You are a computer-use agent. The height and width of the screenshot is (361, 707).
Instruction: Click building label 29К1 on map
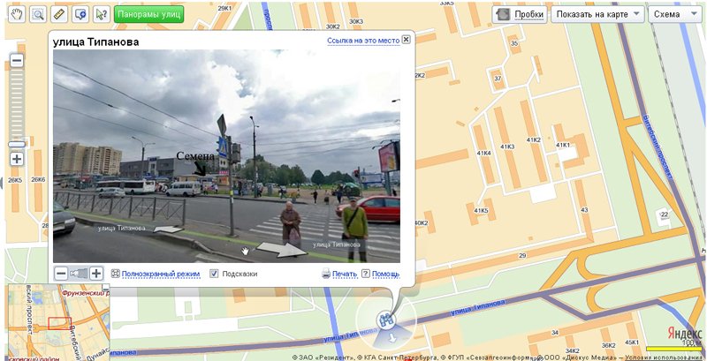pyautogui.click(x=224, y=9)
